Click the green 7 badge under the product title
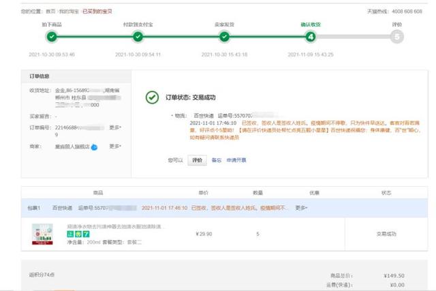Image resolution: width=436 pixels, height=291 pixels. point(87,234)
